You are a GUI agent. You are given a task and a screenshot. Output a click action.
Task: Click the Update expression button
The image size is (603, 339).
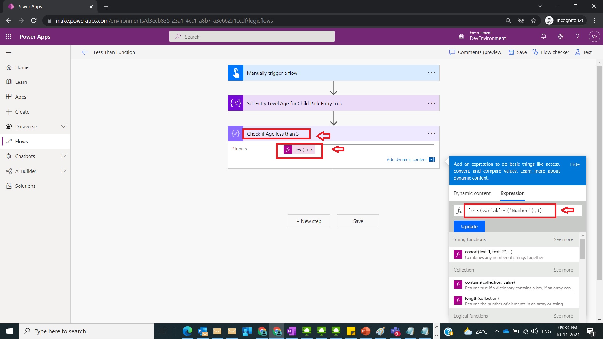[x=469, y=226]
